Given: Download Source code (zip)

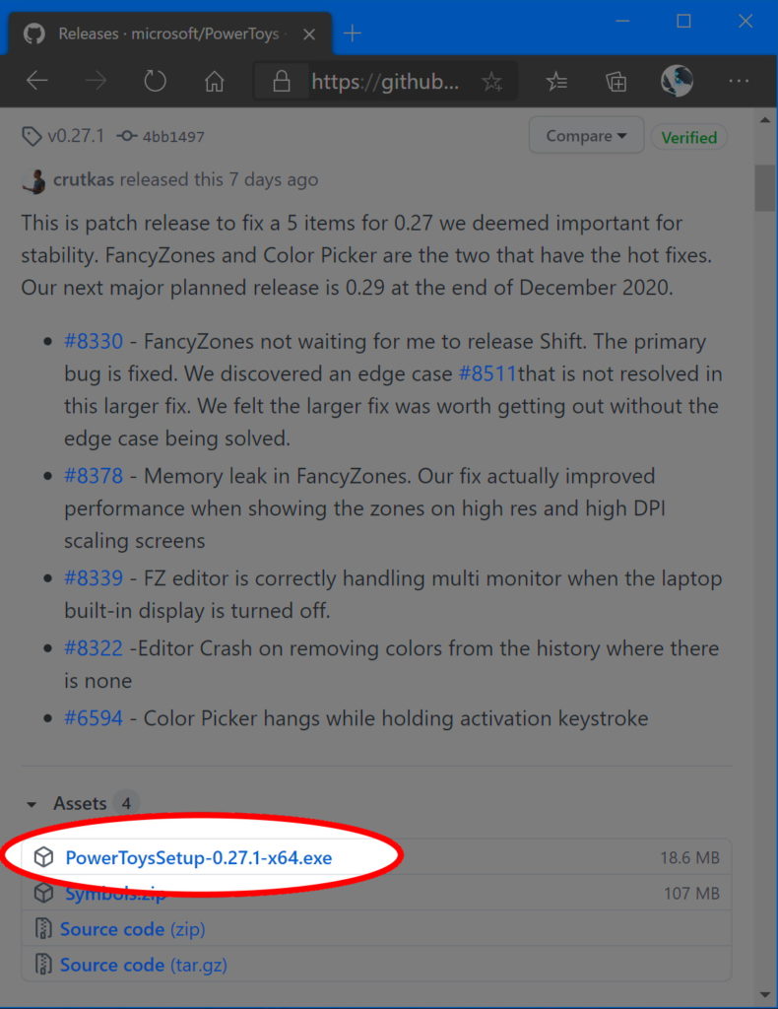Looking at the screenshot, I should tap(132, 929).
